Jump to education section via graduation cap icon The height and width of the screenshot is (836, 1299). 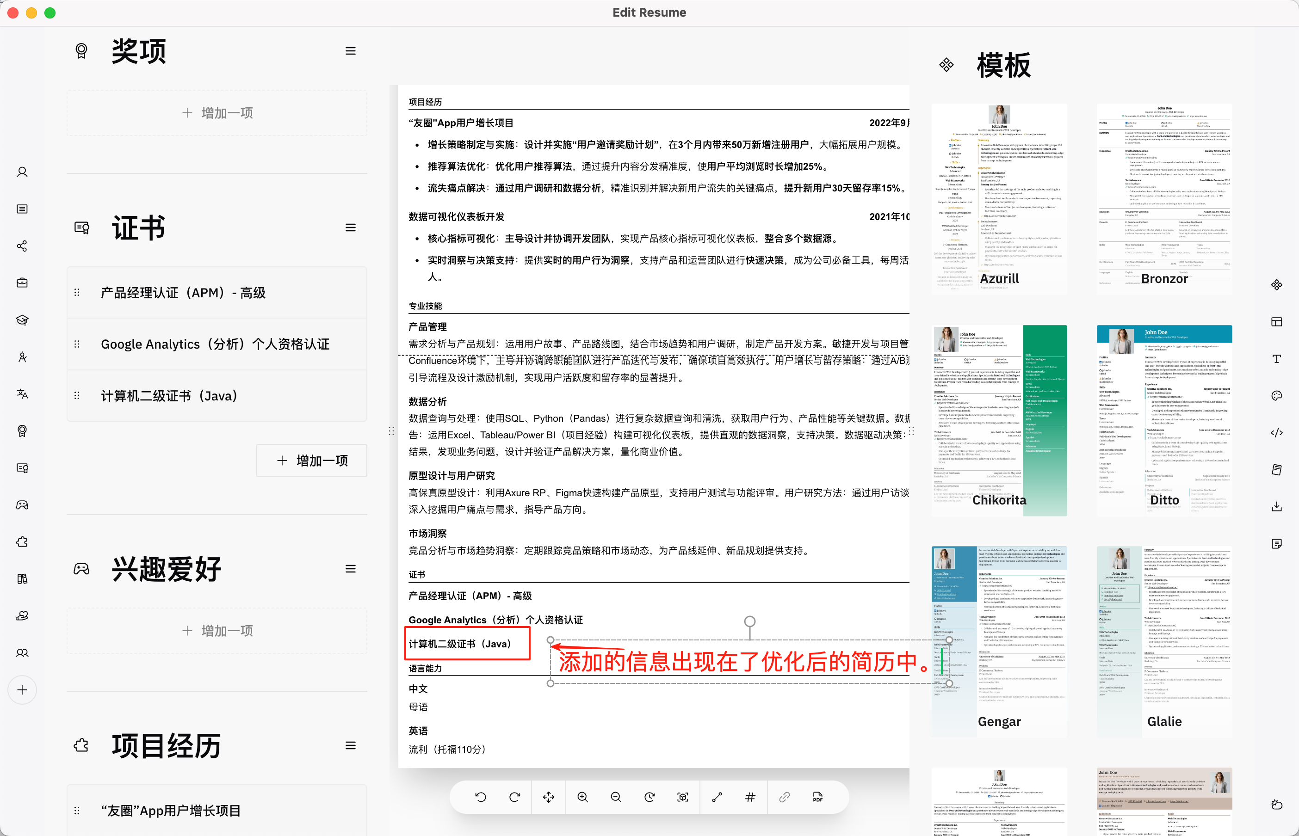coord(22,320)
